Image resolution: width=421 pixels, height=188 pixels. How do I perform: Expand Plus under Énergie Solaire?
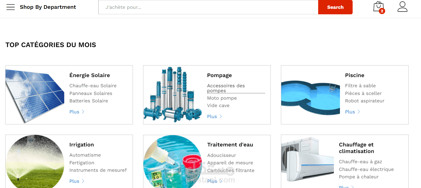(77, 112)
